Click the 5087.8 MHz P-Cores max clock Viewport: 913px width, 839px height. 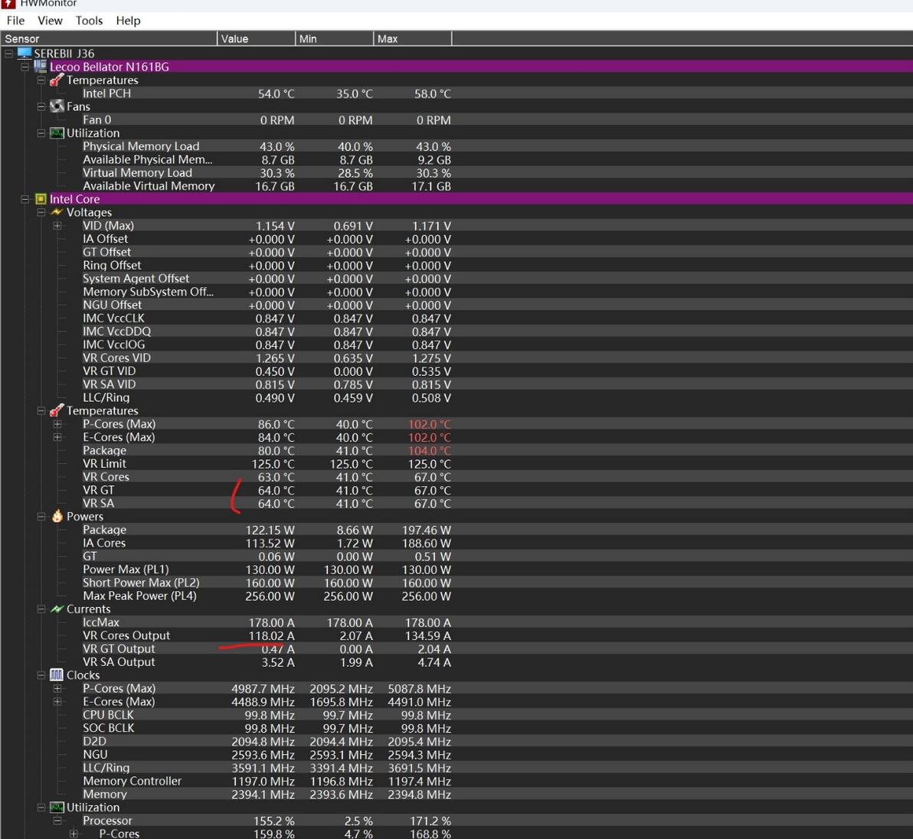point(419,689)
